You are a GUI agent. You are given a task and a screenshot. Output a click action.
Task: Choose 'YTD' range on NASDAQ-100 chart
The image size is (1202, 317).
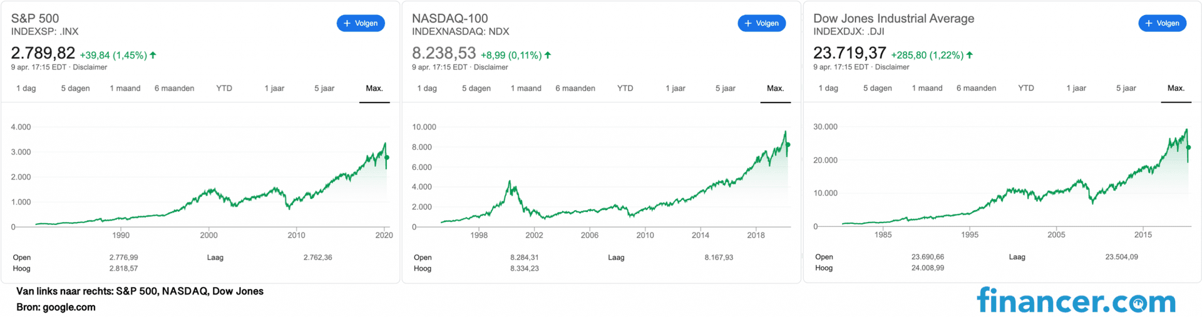point(625,88)
